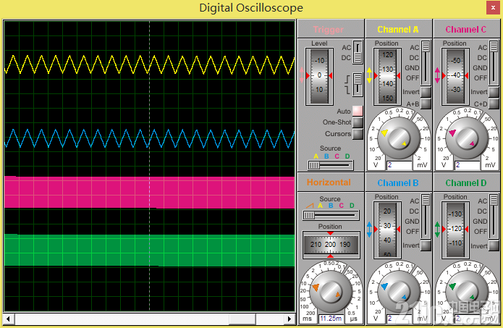Screen dimensions: 503x328
Task: Click the Trigger Level thumbwheel
Action: coord(319,76)
